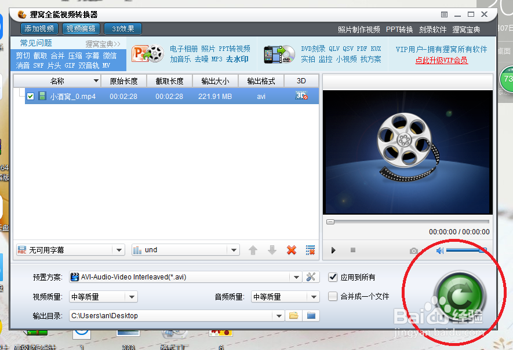The width and height of the screenshot is (513, 350).
Task: Enable 合并成一个文件 option
Action: tap(333, 297)
